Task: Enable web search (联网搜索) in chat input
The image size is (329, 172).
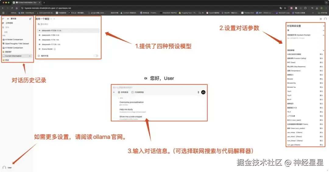Action: (x=123, y=92)
